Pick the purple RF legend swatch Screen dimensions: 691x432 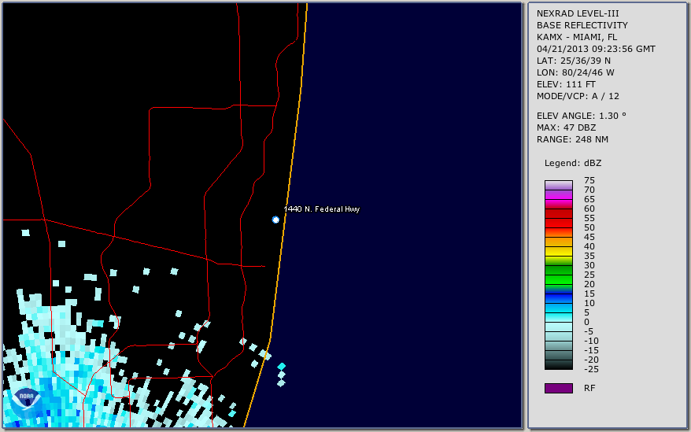pyautogui.click(x=558, y=388)
